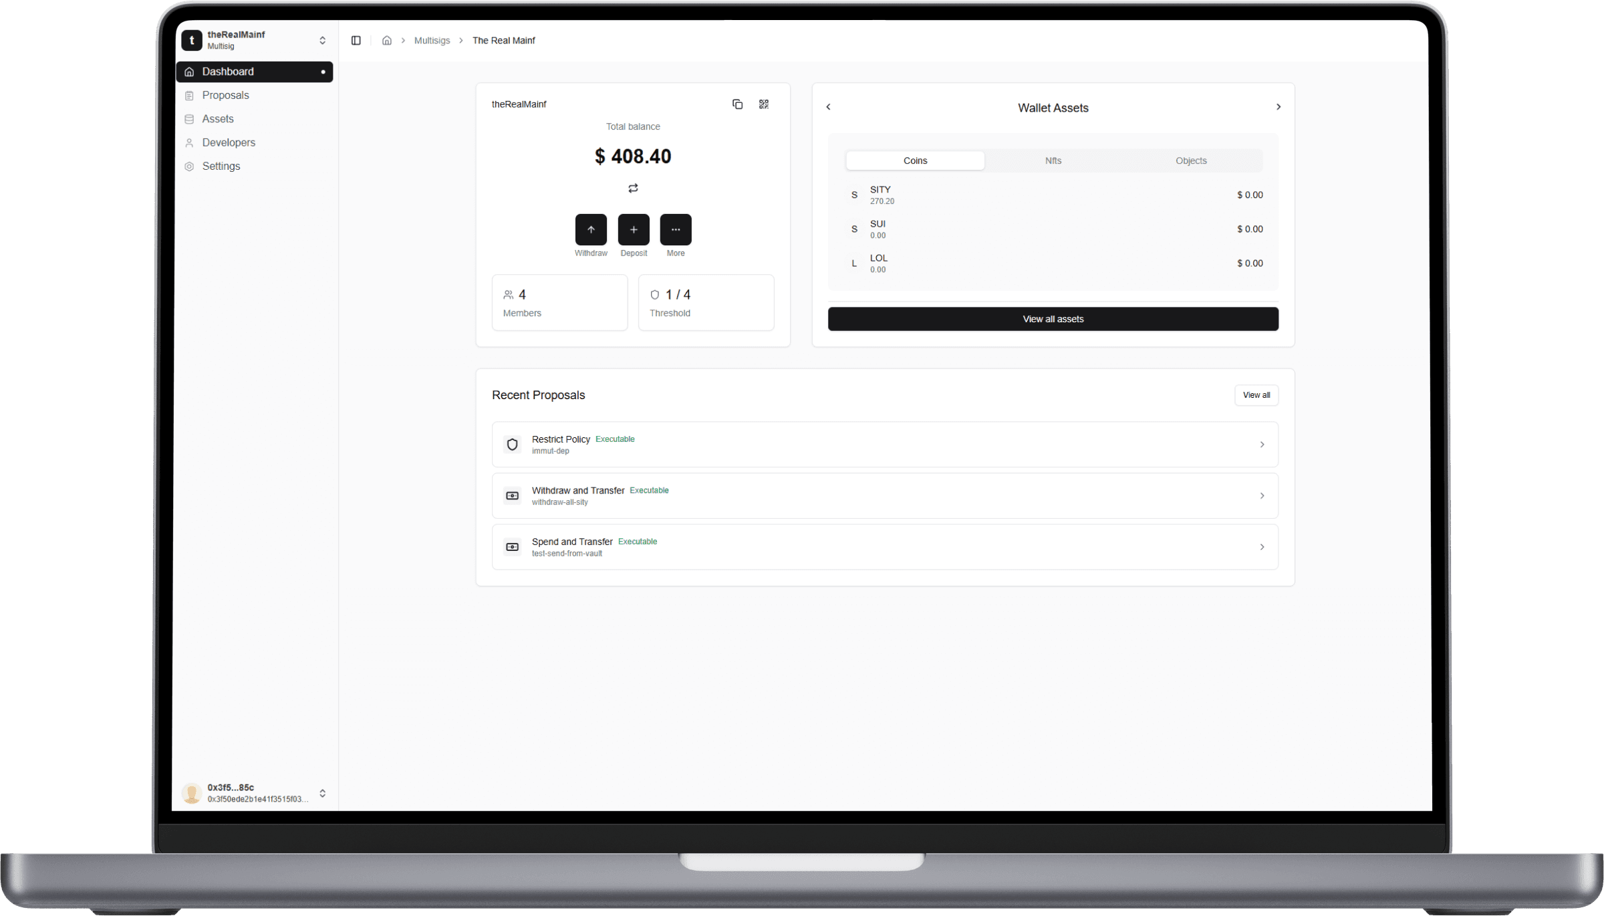Open the More actions menu

[676, 229]
